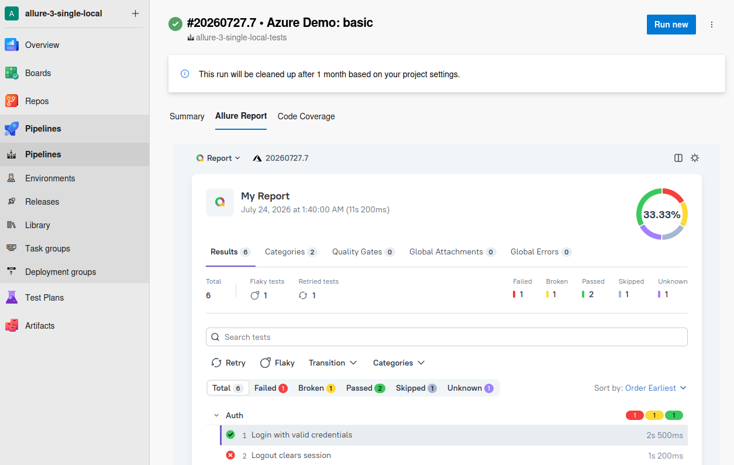Select the Quality Gates 0 tab
The height and width of the screenshot is (465, 734).
(x=363, y=252)
